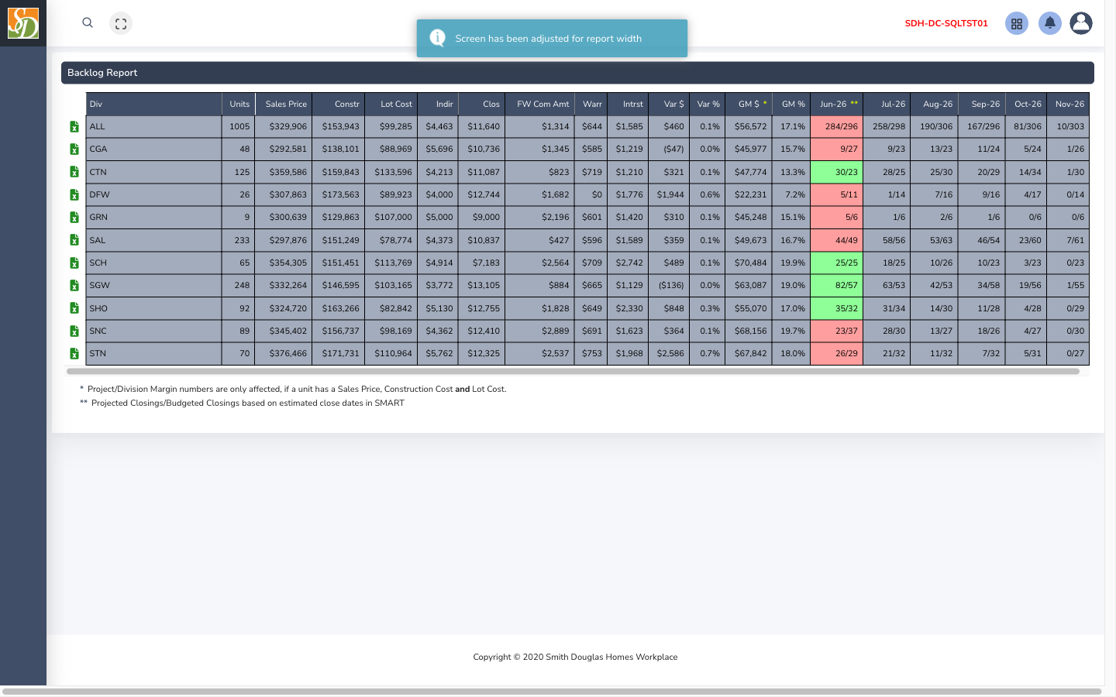The image size is (1116, 697).
Task: Click the Copyright Smith Douglas Homes footer
Action: (x=575, y=657)
